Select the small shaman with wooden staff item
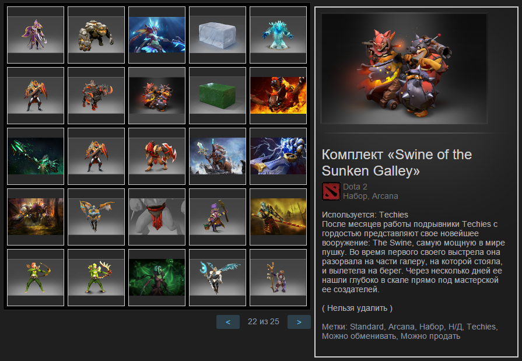 pyautogui.click(x=278, y=278)
